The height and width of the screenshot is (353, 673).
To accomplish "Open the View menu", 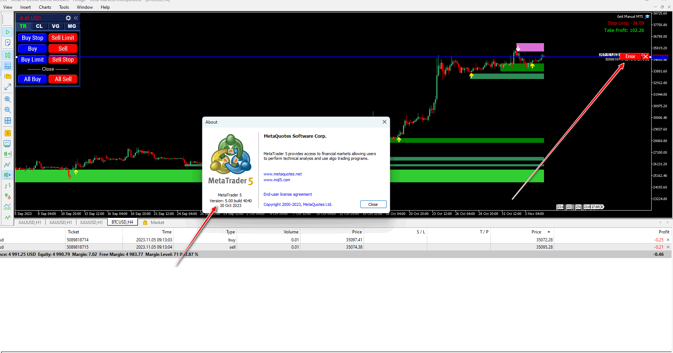I will tap(8, 7).
